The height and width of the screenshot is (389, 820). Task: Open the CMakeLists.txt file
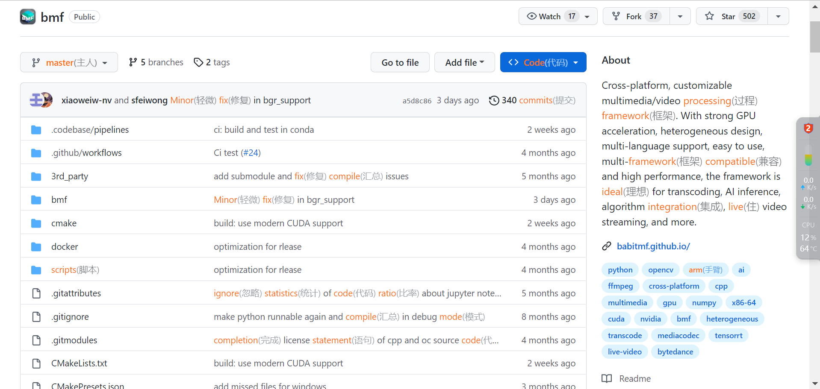(x=79, y=363)
